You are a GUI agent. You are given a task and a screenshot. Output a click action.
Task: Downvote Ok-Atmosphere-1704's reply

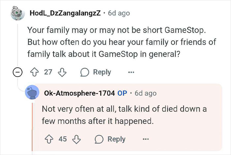click(x=76, y=139)
